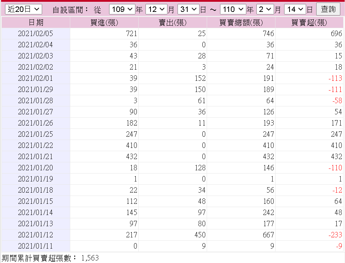Select the date cell 2021/01/20
The height and width of the screenshot is (263, 345).
35,168
